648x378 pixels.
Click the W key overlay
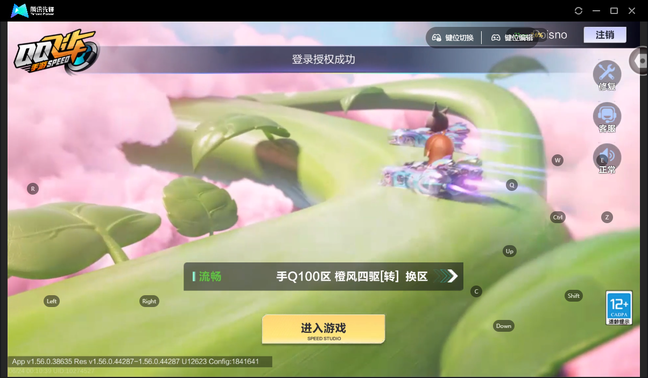pyautogui.click(x=558, y=160)
